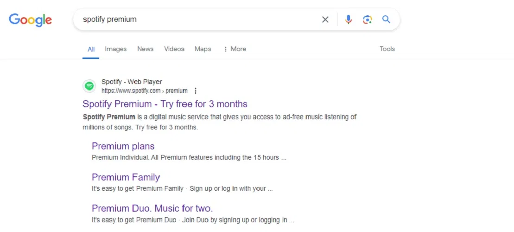Submit search with magnifying glass icon
The width and height of the screenshot is (514, 232).
pos(387,19)
